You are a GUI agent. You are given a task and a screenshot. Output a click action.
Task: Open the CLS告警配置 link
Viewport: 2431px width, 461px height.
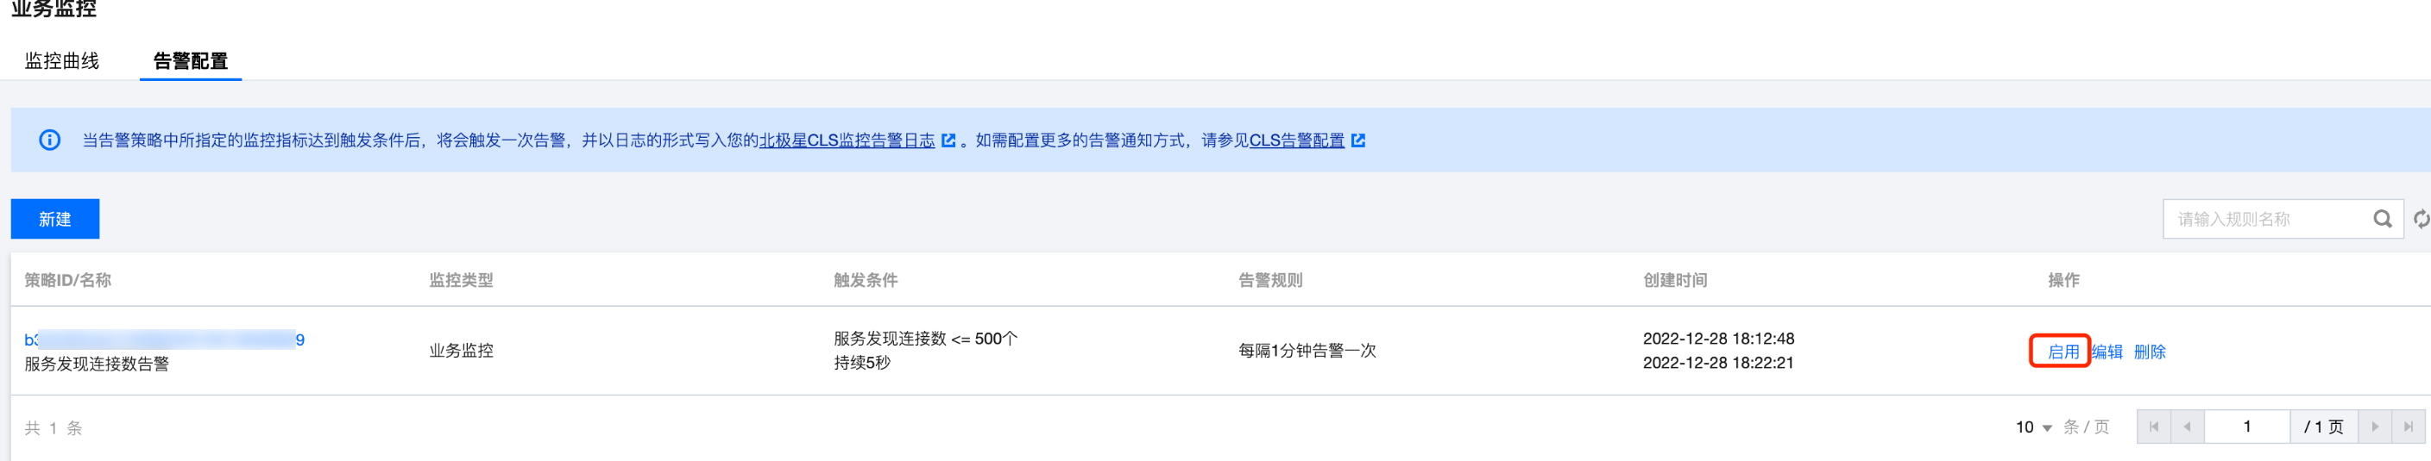[1297, 140]
